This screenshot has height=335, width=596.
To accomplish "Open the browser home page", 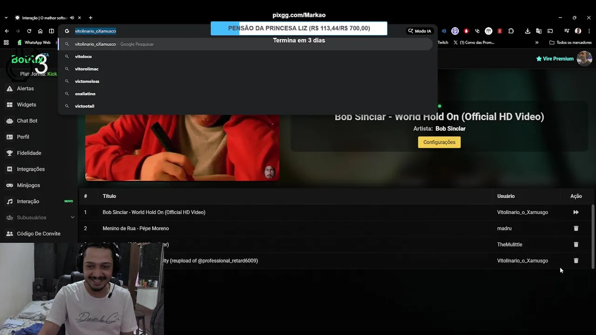I will tap(40, 31).
